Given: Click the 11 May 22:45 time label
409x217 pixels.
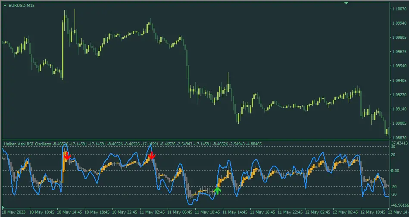Looking at the screenshot, I should [291, 212].
